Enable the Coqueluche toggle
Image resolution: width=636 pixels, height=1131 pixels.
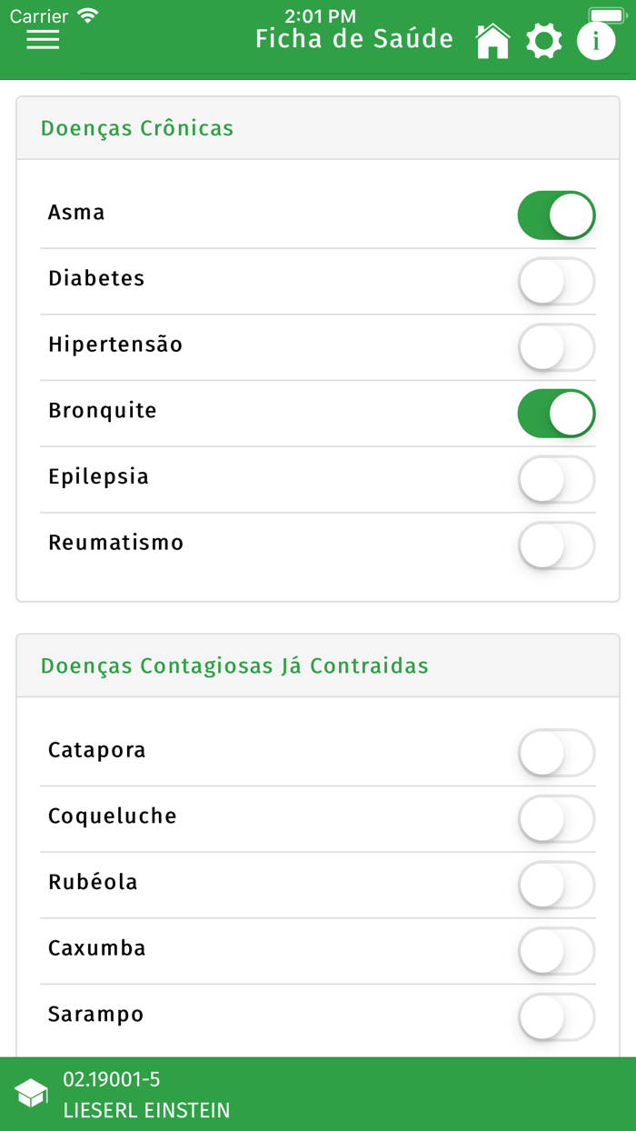556,819
